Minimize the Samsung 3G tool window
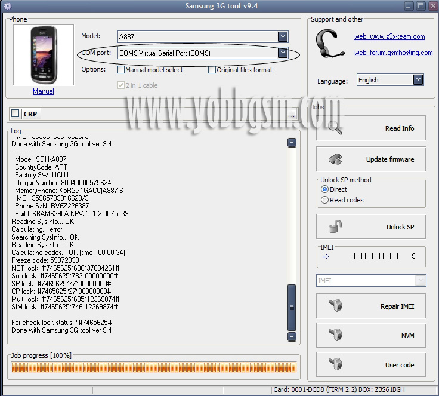 click(408, 6)
